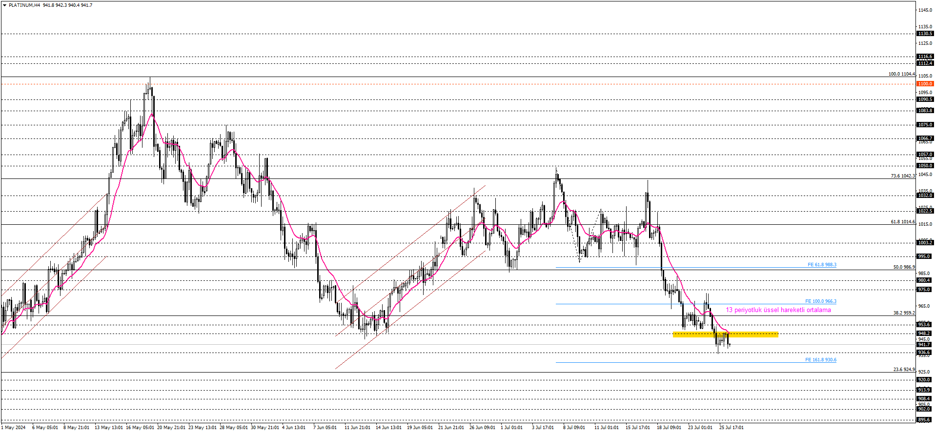Click the '19 Jun 05:01' time label
This screenshot has height=433, width=935.
pyautogui.click(x=420, y=428)
